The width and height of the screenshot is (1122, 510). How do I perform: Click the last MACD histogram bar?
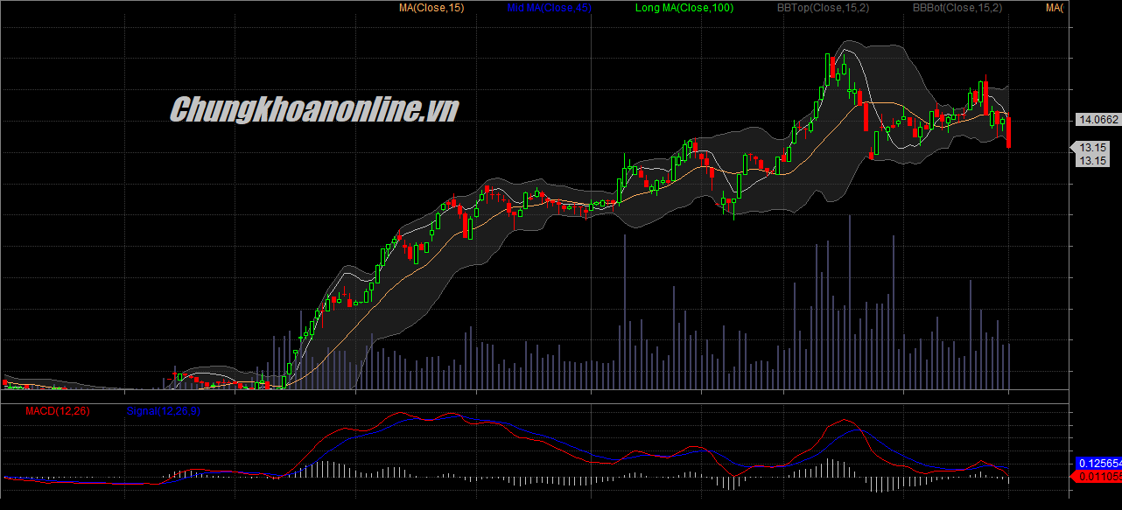1009,479
